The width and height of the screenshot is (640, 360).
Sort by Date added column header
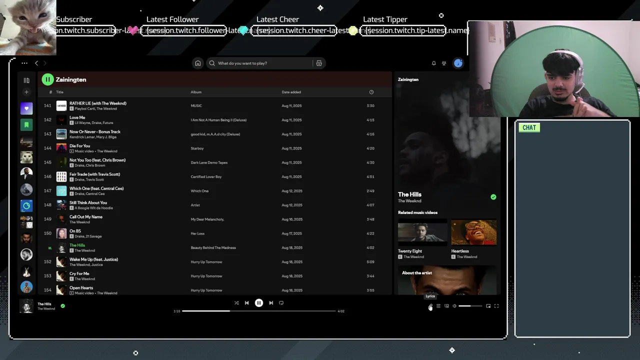pos(291,92)
